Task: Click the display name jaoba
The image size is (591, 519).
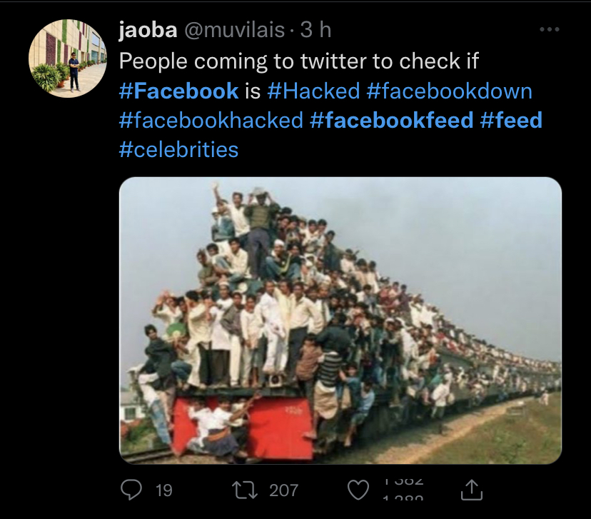Action: (x=148, y=30)
